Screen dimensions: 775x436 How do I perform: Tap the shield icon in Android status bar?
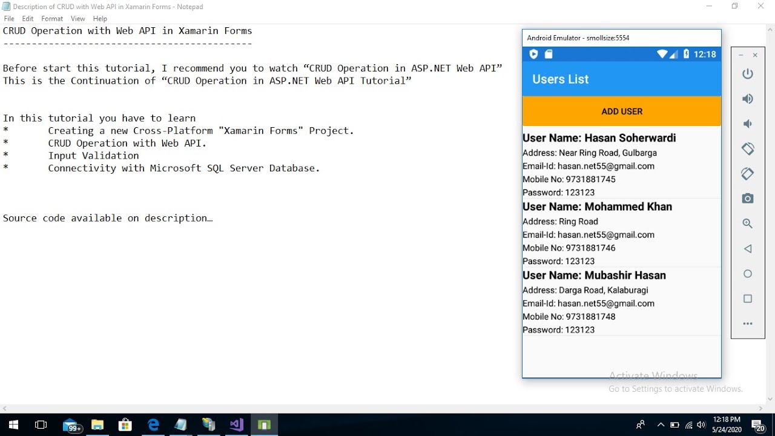(533, 54)
